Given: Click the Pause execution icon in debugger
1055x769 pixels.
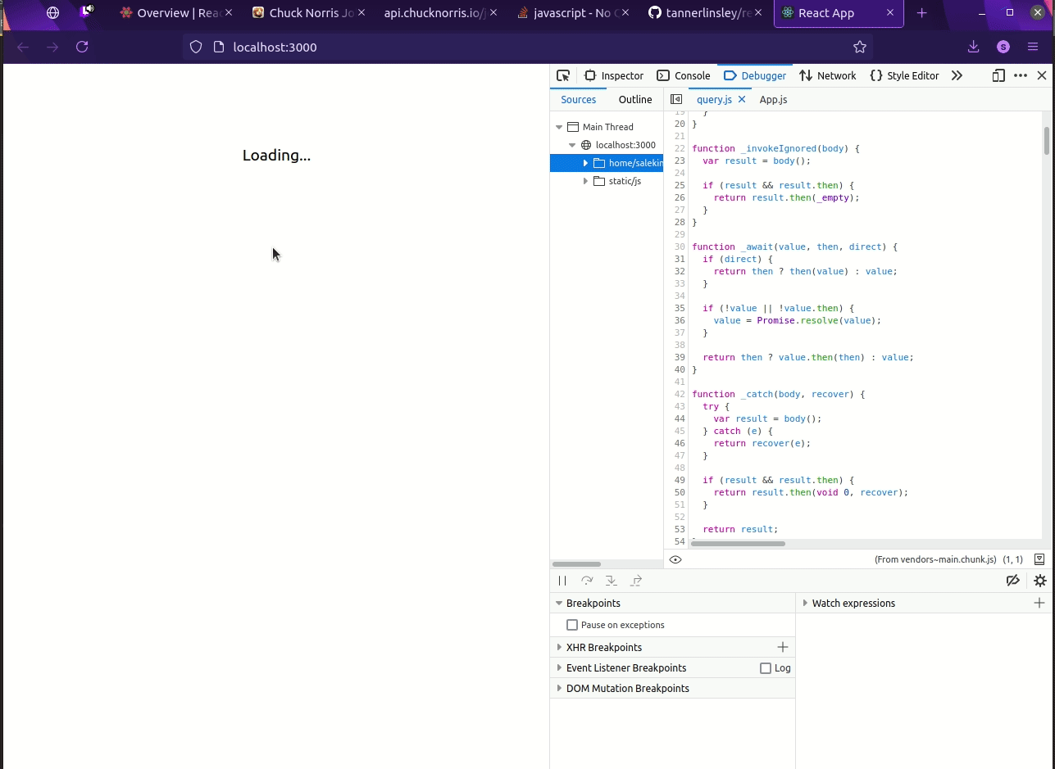Looking at the screenshot, I should click(x=562, y=581).
